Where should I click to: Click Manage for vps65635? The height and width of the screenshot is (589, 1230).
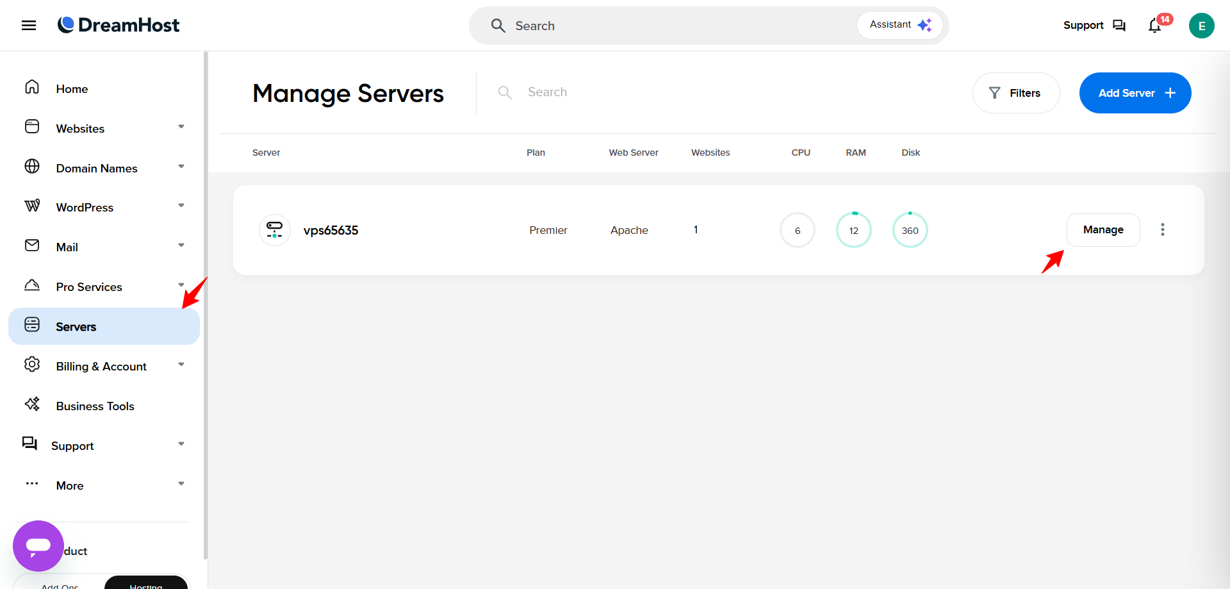click(1103, 230)
